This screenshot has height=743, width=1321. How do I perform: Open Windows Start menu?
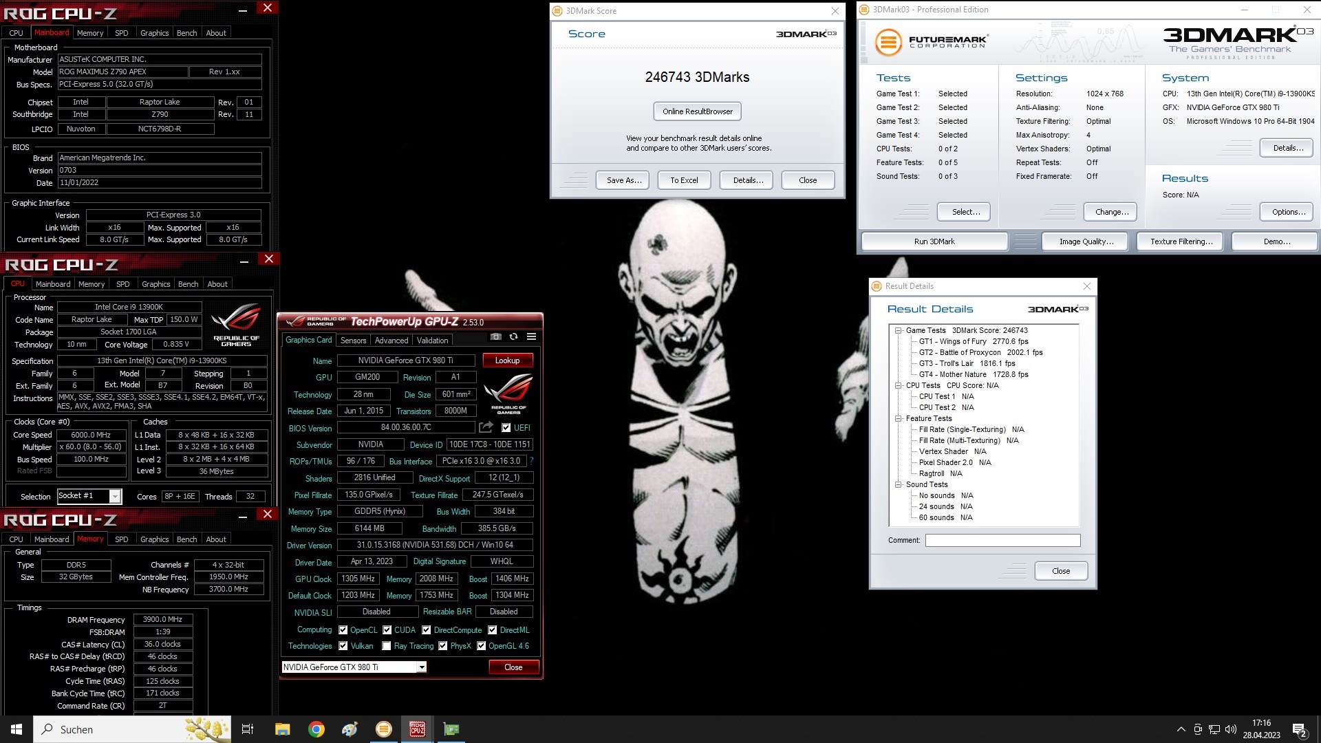coord(17,729)
